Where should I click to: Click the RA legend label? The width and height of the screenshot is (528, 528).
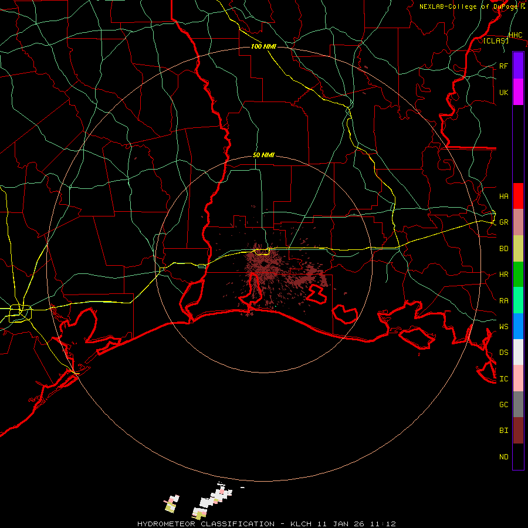503,301
